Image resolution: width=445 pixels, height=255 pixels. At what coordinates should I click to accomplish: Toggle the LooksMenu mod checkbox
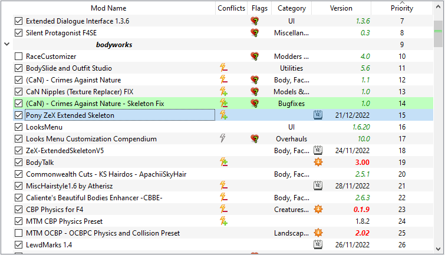18,127
